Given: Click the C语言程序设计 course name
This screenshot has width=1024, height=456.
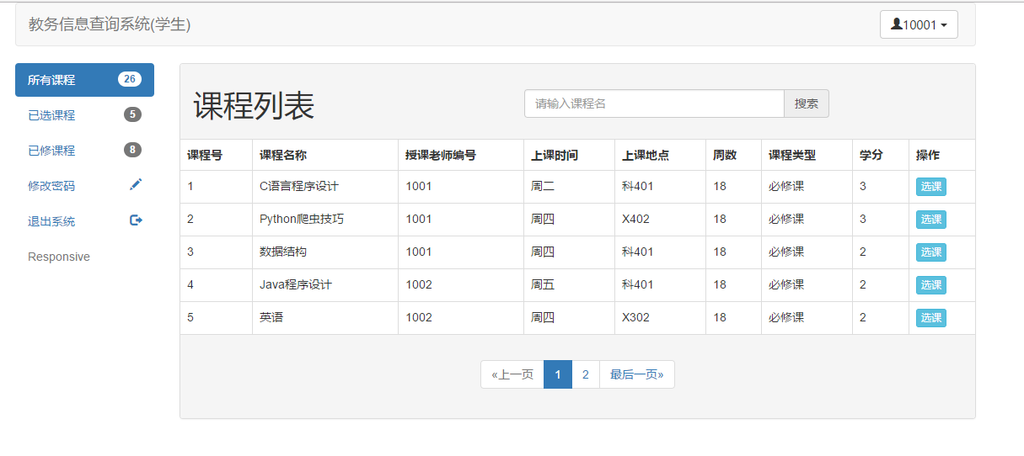Looking at the screenshot, I should (x=299, y=187).
